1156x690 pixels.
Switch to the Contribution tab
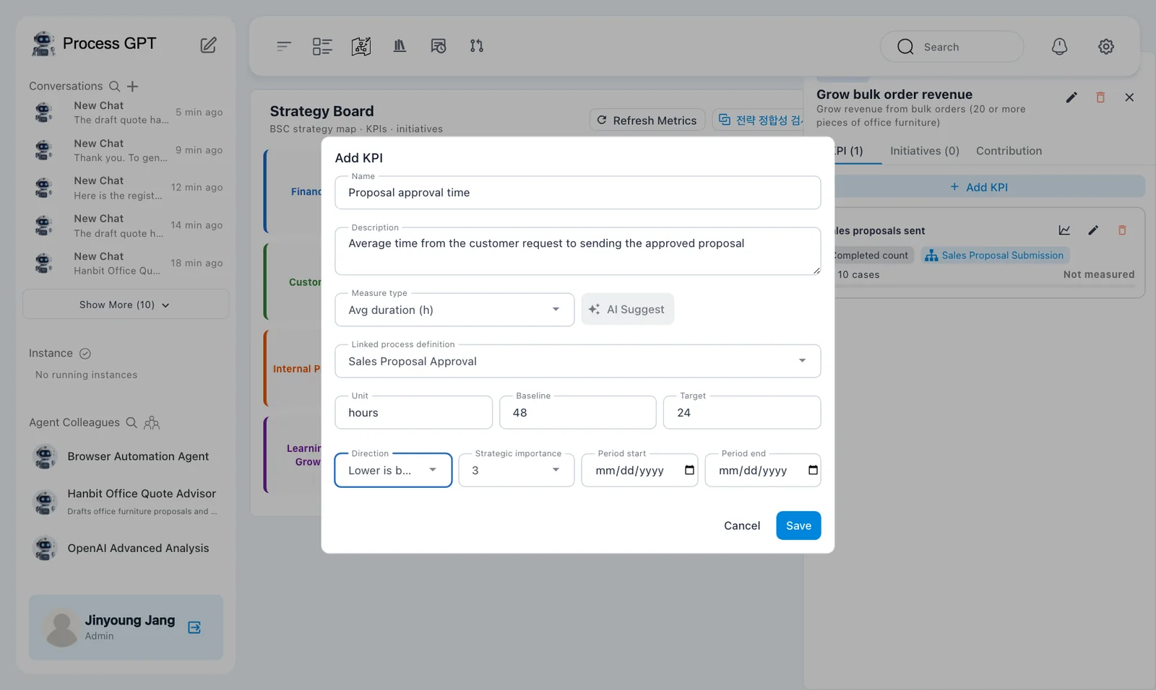click(1009, 151)
